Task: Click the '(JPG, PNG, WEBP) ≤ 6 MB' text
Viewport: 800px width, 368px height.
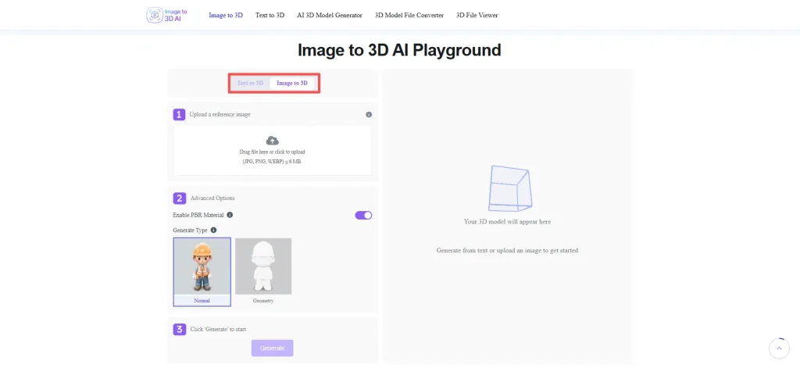Action: 273,161
